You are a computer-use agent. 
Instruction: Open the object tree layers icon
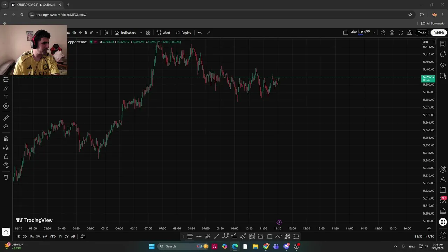[x=443, y=65]
